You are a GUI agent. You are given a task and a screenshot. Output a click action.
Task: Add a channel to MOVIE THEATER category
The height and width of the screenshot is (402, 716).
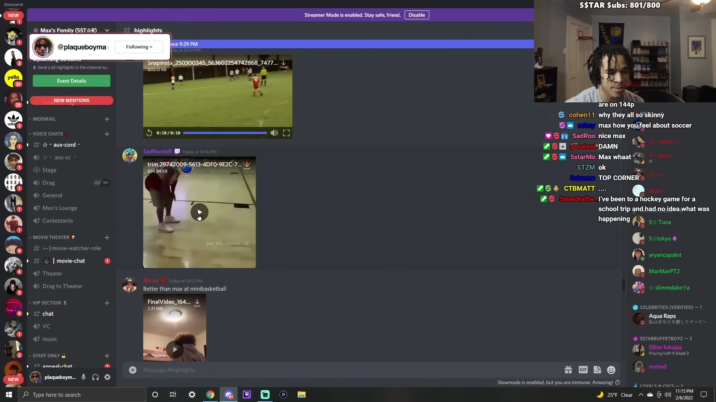coord(107,237)
